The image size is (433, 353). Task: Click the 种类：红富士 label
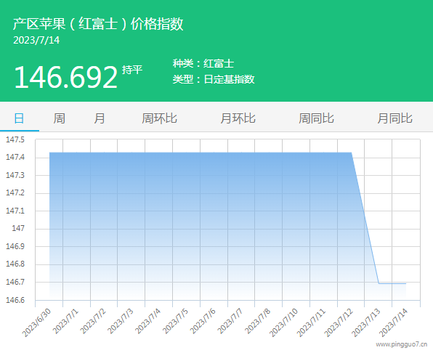click(x=203, y=63)
